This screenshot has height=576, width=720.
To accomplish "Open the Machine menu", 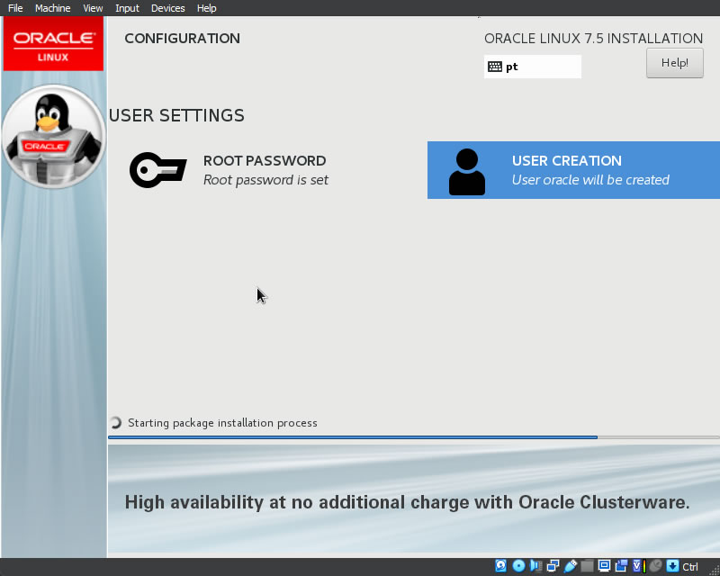I will pyautogui.click(x=53, y=8).
